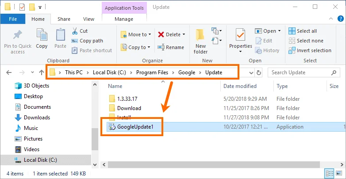Click Rename in Organize group

(x=171, y=47)
